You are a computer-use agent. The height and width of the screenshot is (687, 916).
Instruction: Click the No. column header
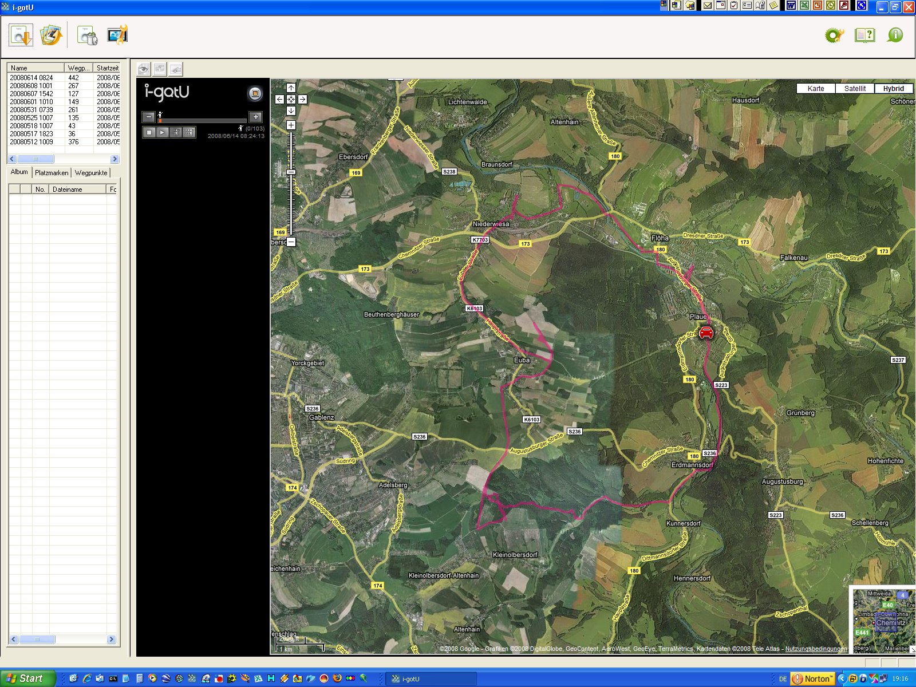point(40,189)
